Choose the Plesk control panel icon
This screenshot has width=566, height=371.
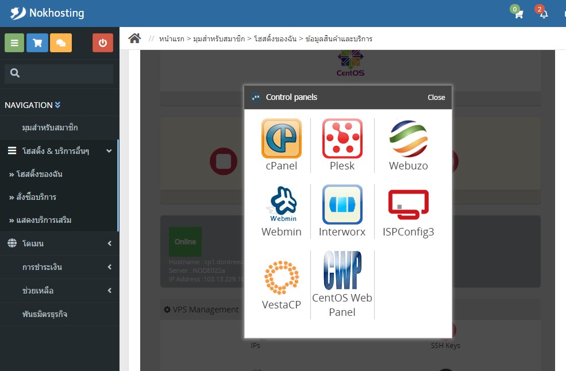coord(342,138)
